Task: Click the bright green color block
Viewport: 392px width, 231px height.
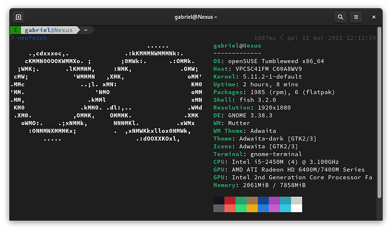Action: tap(241, 208)
